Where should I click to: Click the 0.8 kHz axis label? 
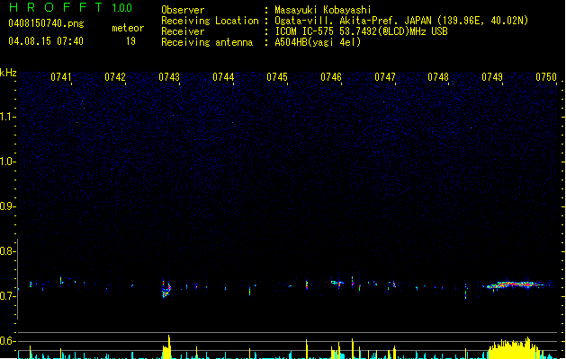click(x=7, y=251)
